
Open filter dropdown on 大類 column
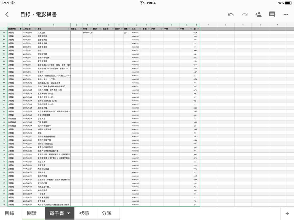pos(161,29)
